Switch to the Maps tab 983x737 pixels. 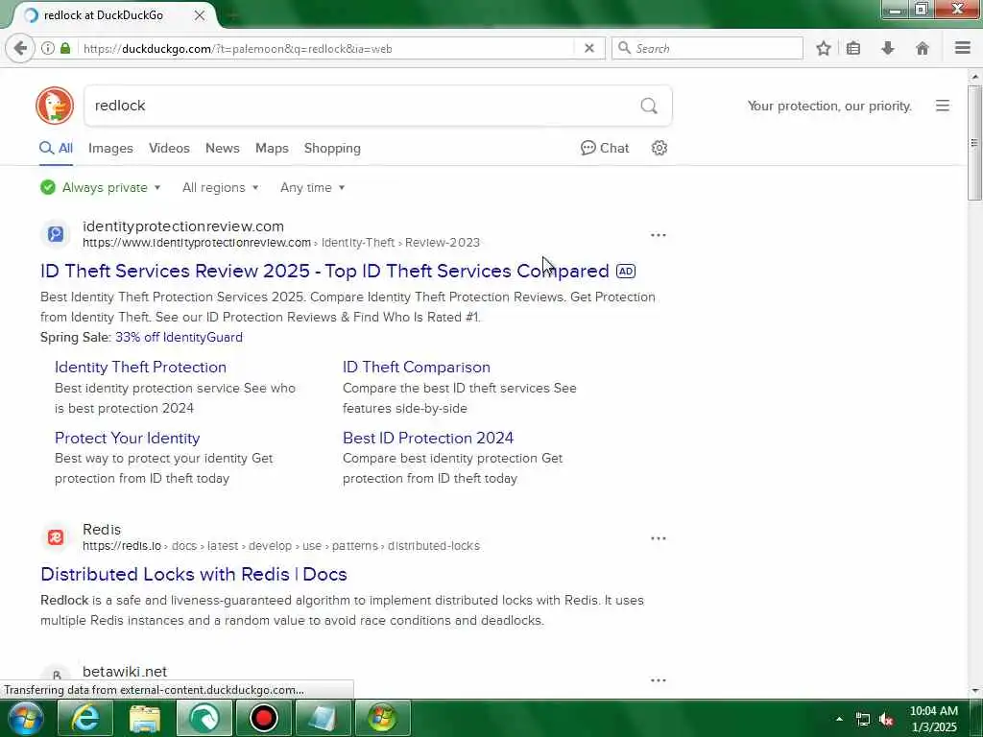272,148
